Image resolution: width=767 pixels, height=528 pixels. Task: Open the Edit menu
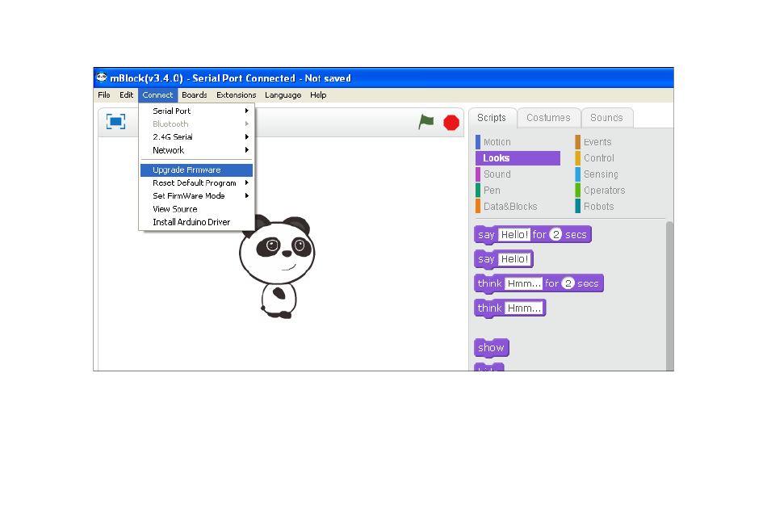pos(126,95)
